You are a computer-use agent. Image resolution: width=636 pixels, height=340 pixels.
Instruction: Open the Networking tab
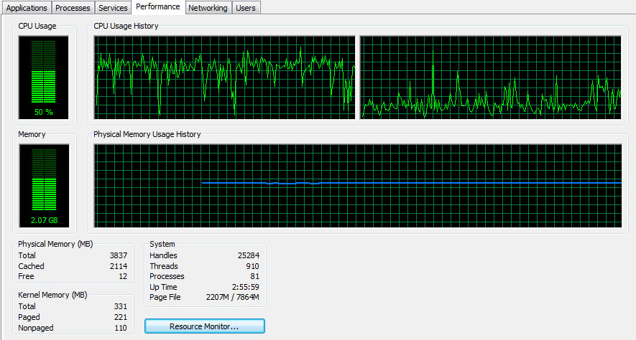(x=208, y=8)
